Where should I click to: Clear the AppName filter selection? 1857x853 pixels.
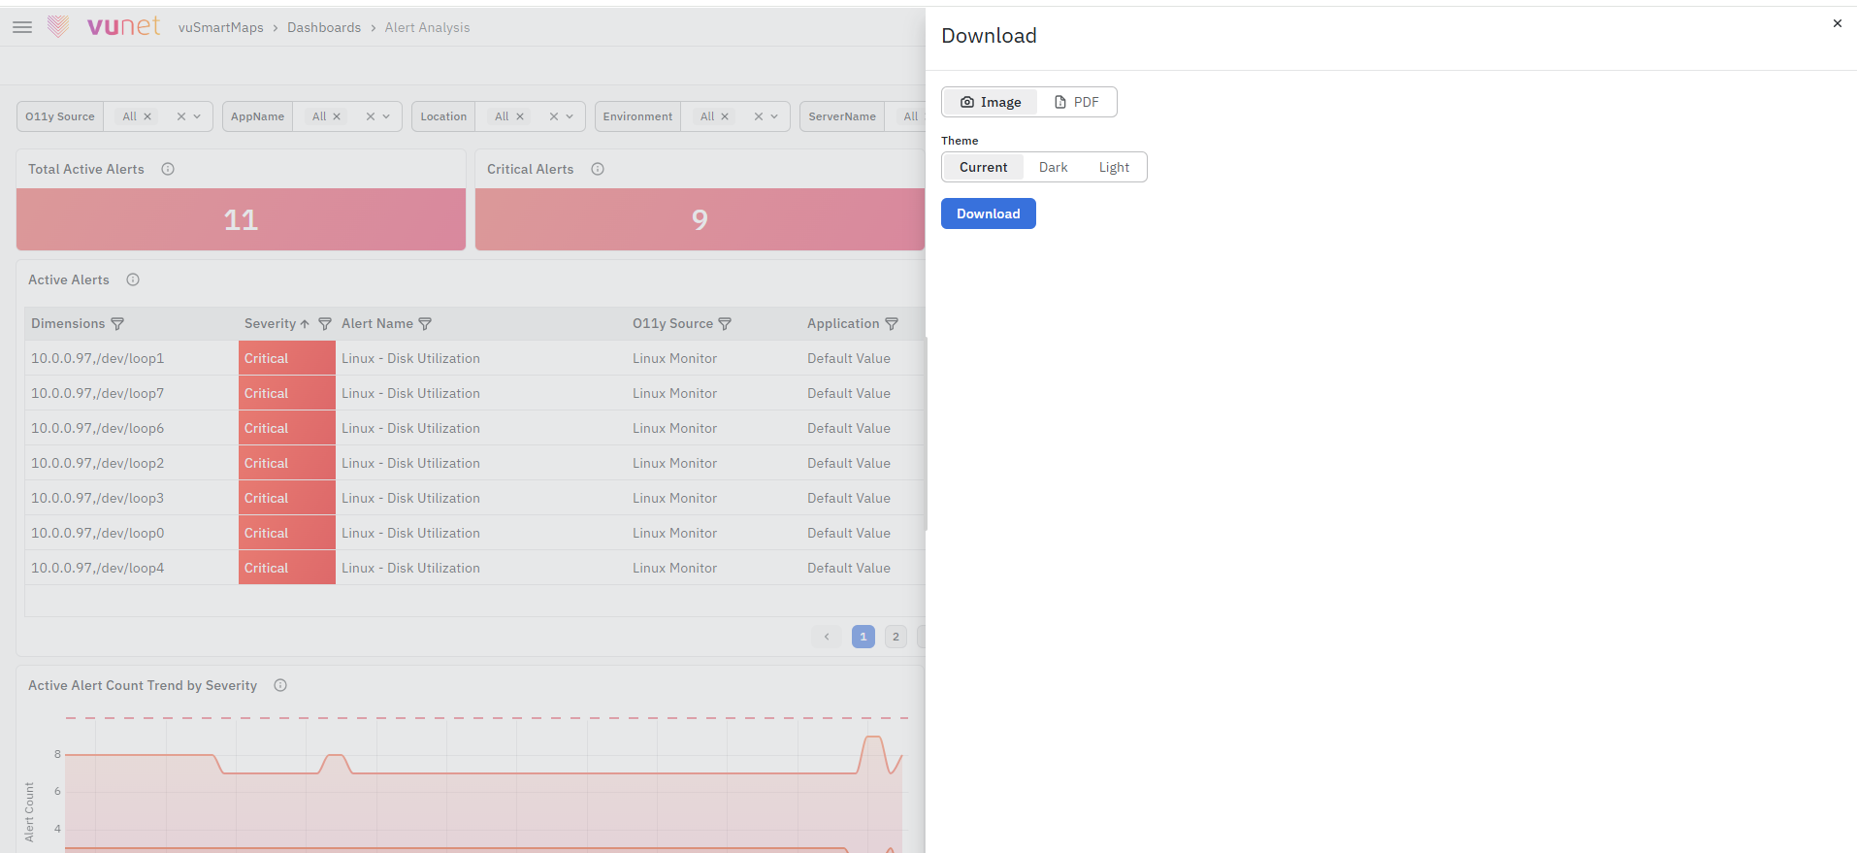[x=370, y=116]
